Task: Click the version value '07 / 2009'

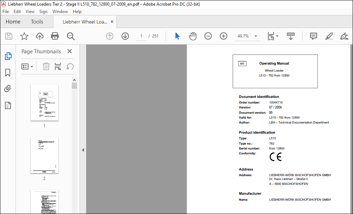Action: 275,107
